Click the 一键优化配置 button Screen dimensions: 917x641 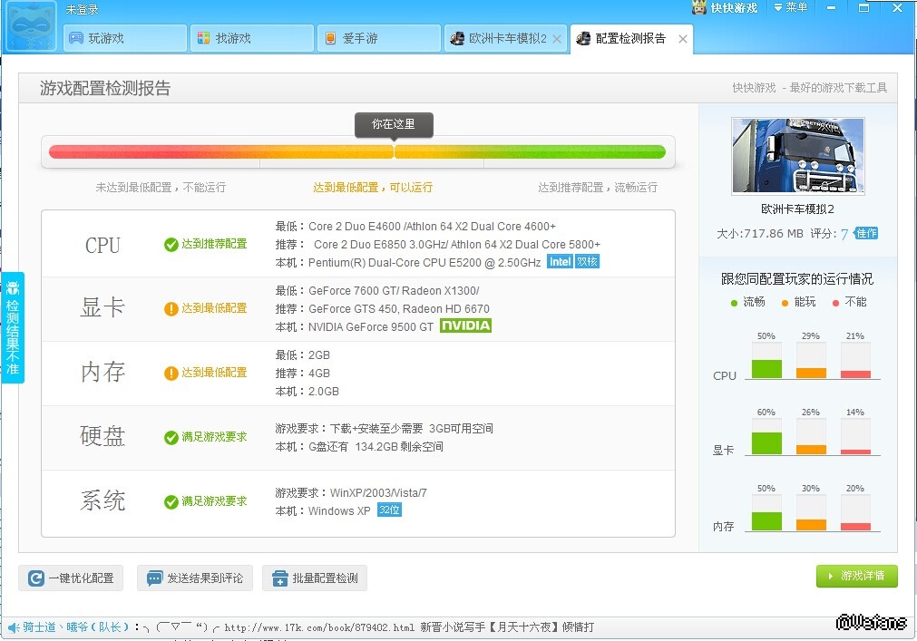click(x=72, y=578)
